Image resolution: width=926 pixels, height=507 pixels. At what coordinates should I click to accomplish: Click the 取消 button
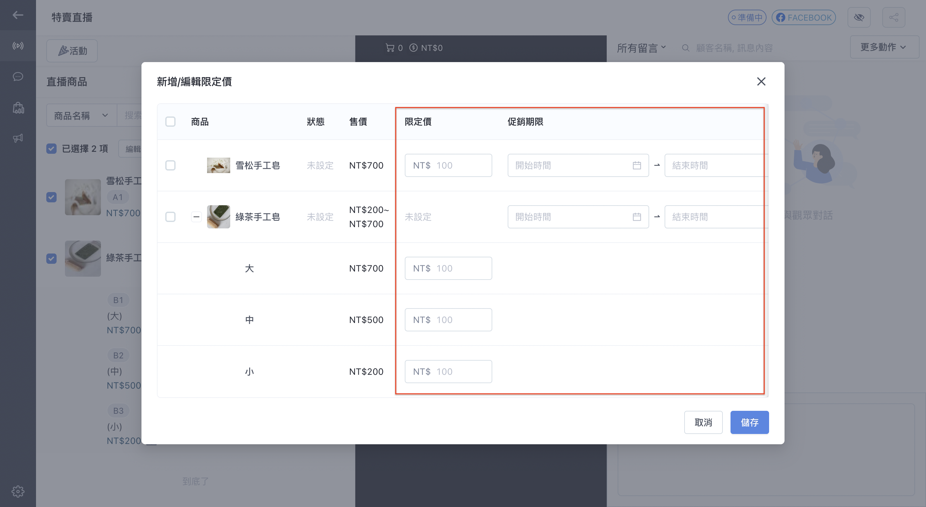pyautogui.click(x=703, y=422)
